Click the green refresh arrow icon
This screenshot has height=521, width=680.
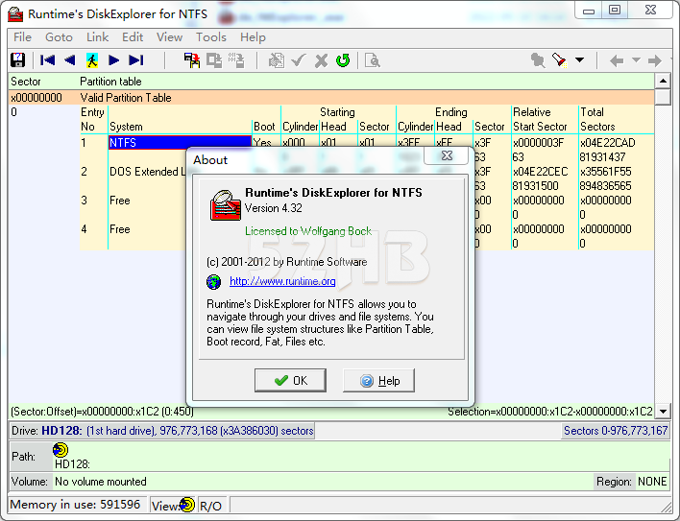tap(343, 60)
